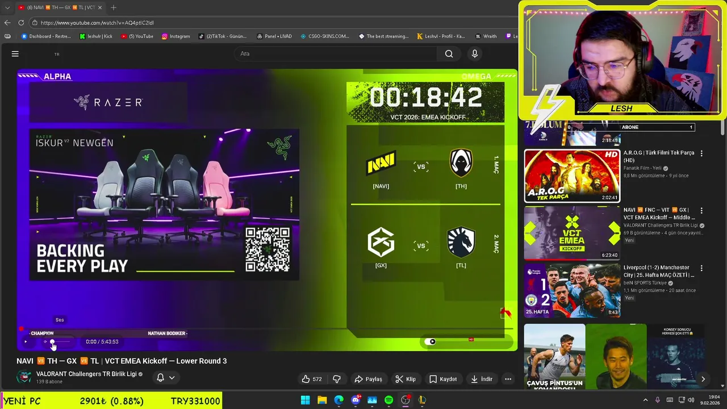Click the Liverpool (1-2) Manchester City title
Screen dimensions: 727x409
coord(658,271)
